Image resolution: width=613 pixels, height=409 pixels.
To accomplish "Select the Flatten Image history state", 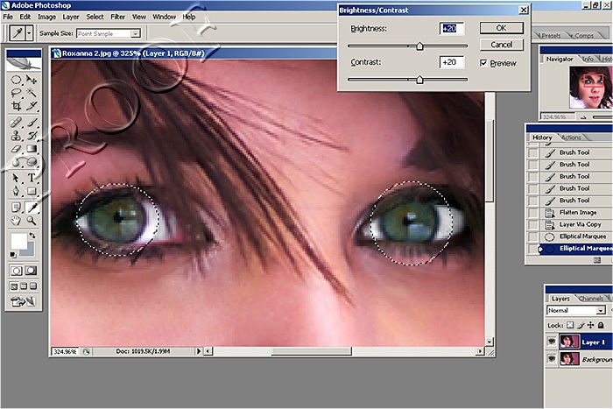I will coord(578,212).
